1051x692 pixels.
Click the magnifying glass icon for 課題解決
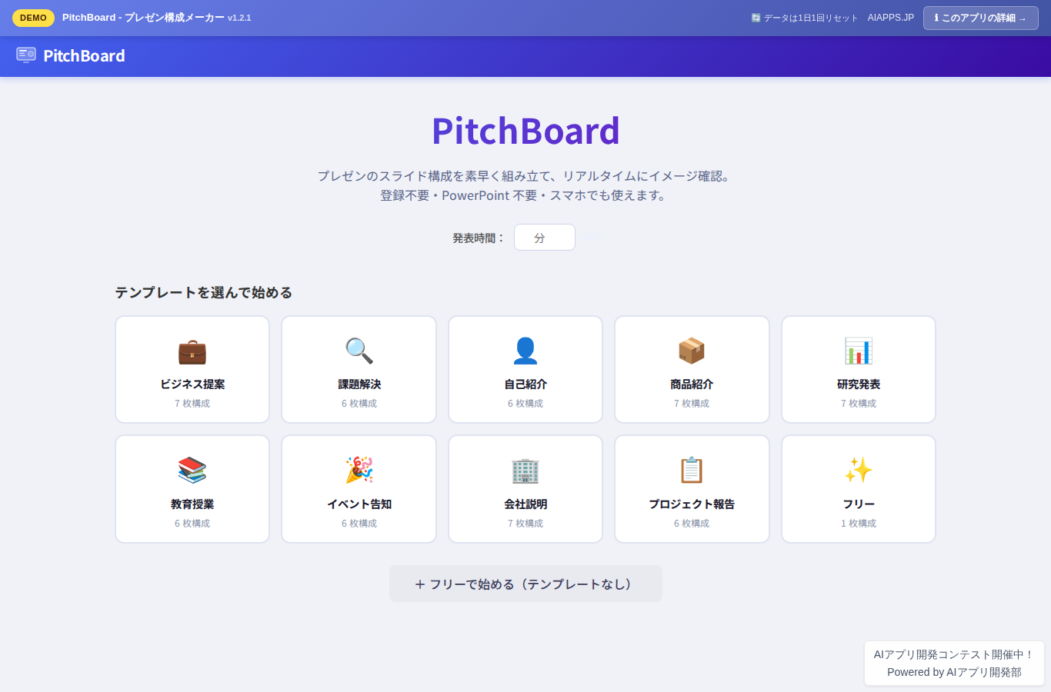pos(359,351)
